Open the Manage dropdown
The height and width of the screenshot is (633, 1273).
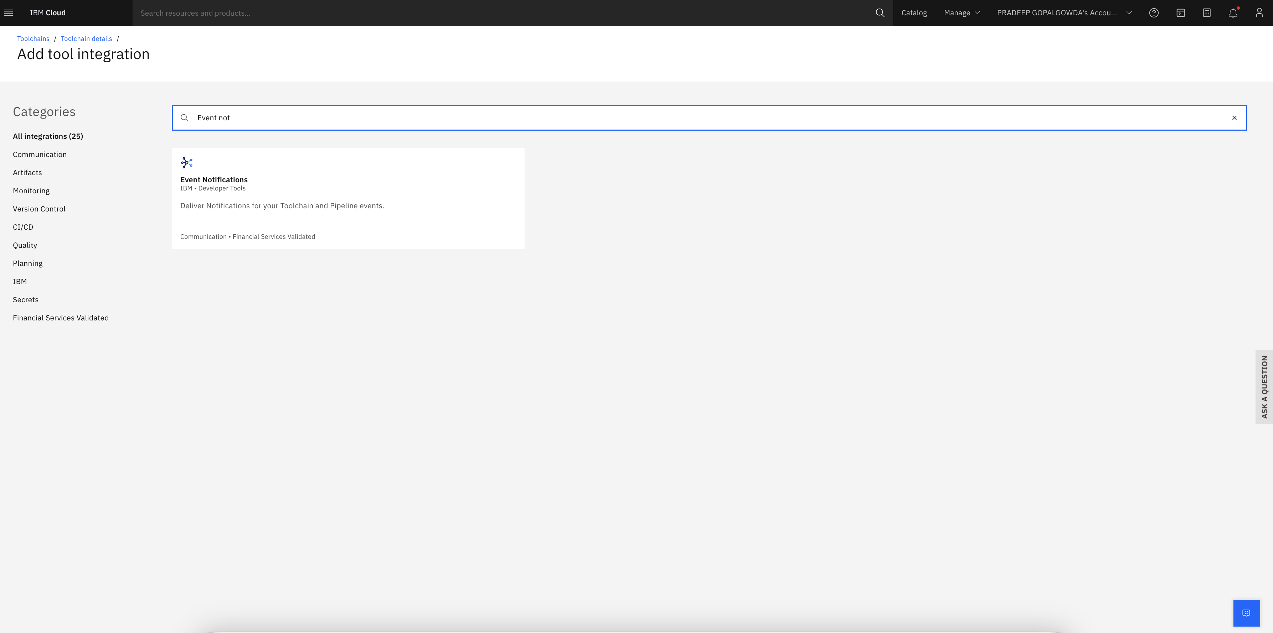961,12
